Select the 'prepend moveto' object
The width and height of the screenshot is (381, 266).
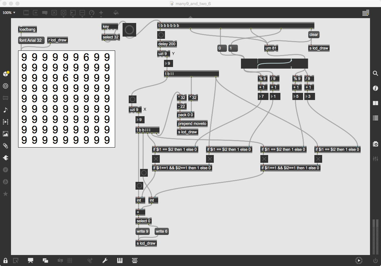point(192,124)
